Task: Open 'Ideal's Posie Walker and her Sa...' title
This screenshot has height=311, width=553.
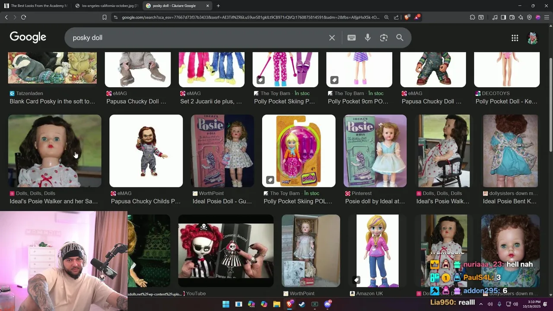Action: 54,201
